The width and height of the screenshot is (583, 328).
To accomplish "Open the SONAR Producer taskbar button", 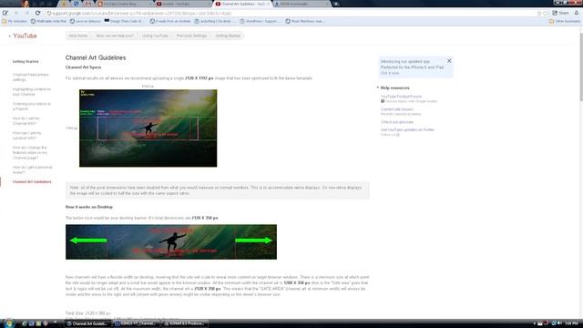I will 185,323.
